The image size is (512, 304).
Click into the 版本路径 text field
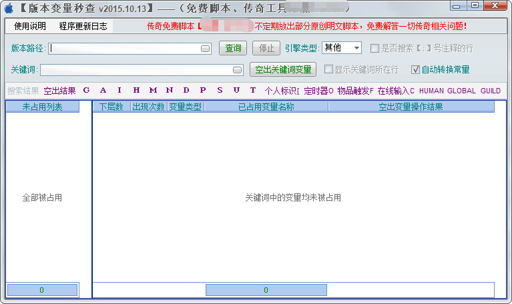[124, 49]
